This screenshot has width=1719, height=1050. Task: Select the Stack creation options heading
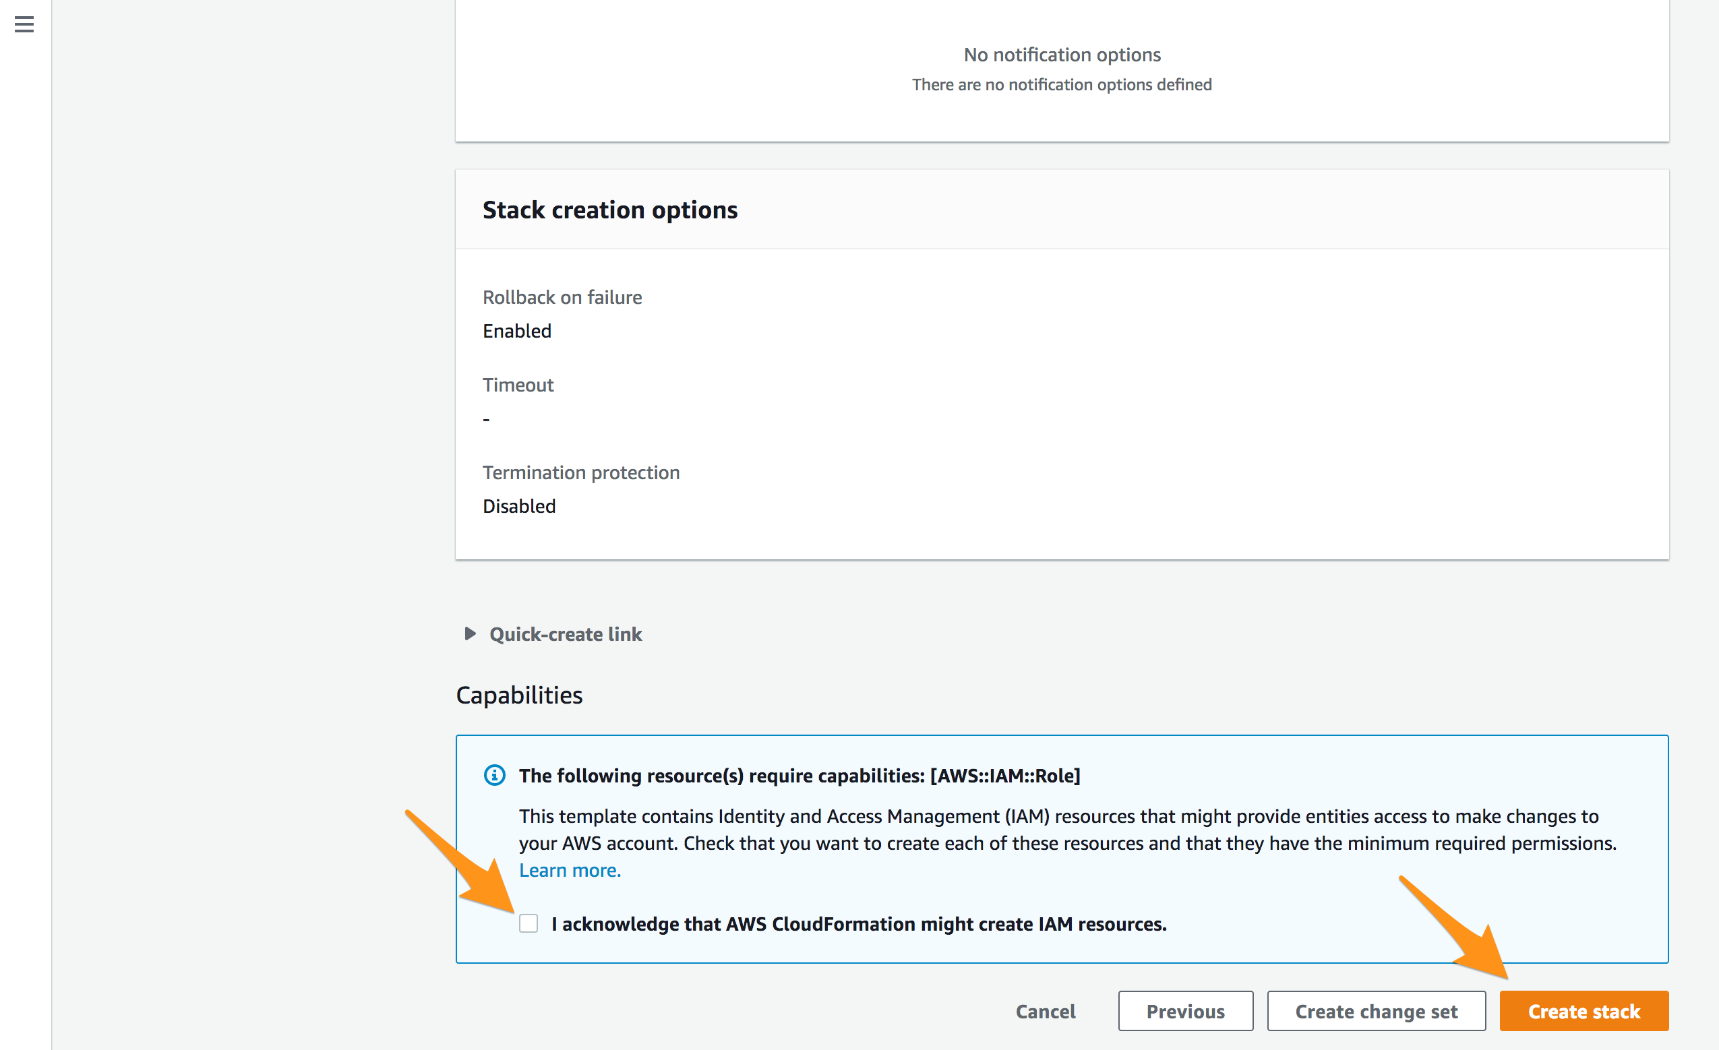pyautogui.click(x=610, y=210)
